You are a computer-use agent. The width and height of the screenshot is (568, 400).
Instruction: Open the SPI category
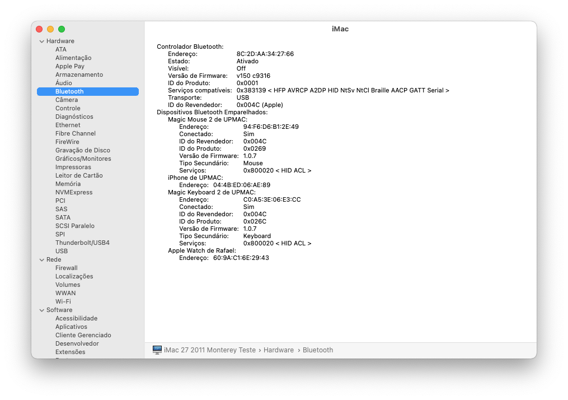point(60,234)
